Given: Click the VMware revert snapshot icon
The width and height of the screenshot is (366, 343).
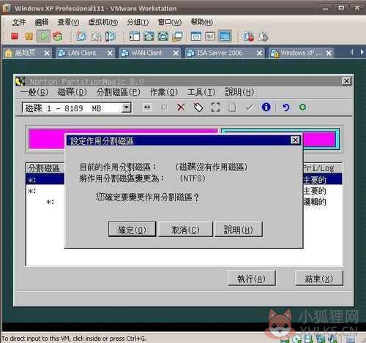Looking at the screenshot, I should pos(96,37).
